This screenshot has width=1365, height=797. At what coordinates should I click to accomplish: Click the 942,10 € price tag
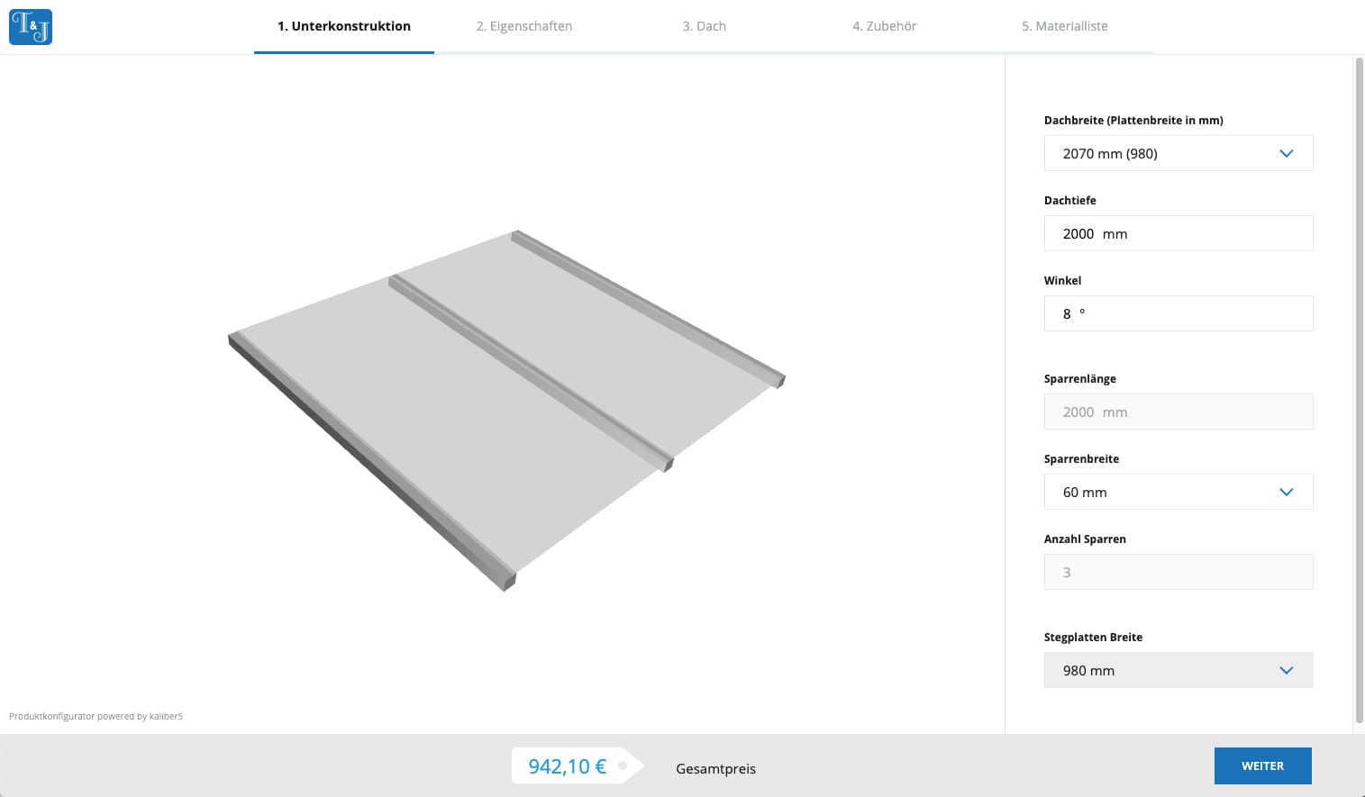[577, 765]
